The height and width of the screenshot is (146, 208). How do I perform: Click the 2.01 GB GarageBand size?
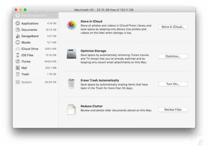(x=52, y=36)
